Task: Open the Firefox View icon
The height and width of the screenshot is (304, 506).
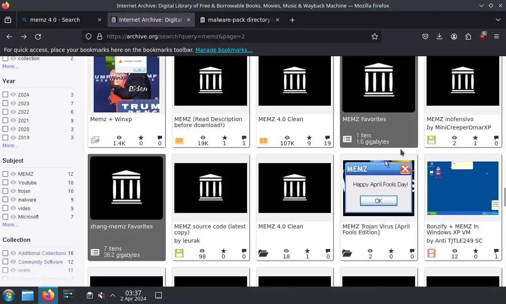Action: click(8, 20)
